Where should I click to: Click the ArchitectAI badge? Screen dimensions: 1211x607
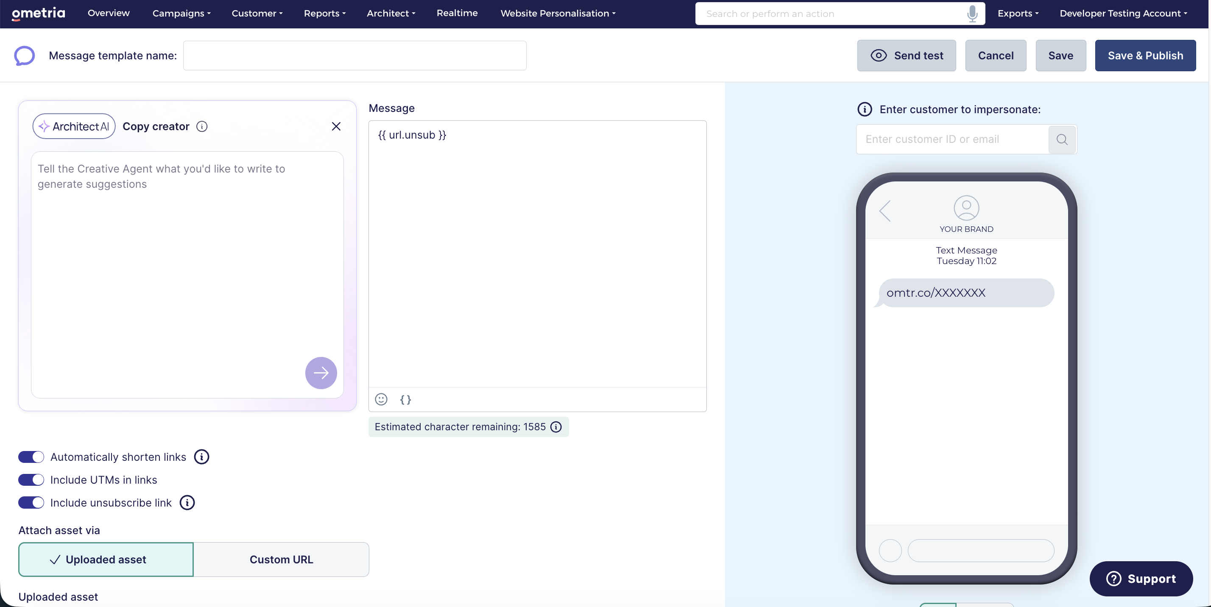pyautogui.click(x=74, y=126)
